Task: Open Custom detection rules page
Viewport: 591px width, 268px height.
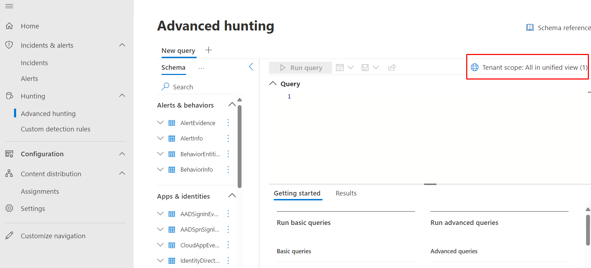Action: [55, 129]
